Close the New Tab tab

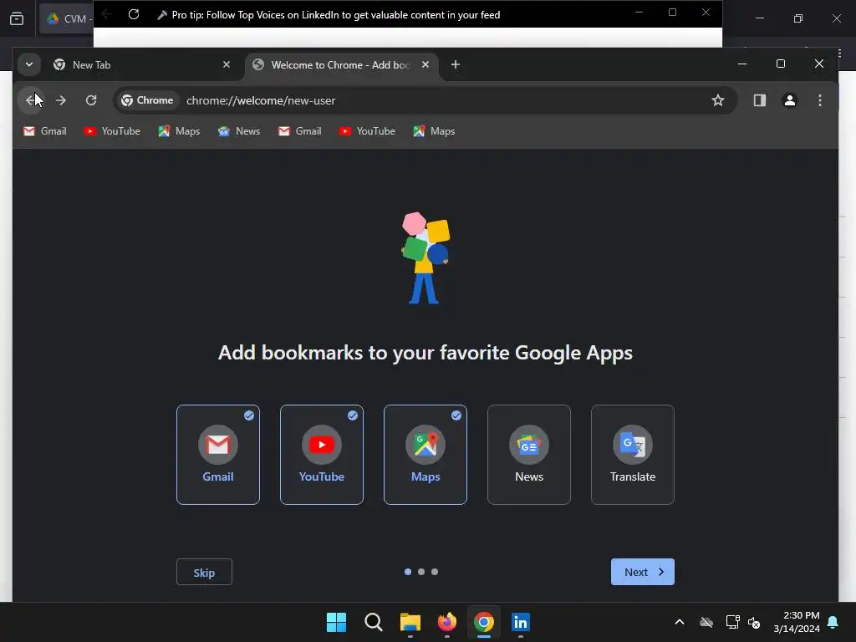coord(227,65)
